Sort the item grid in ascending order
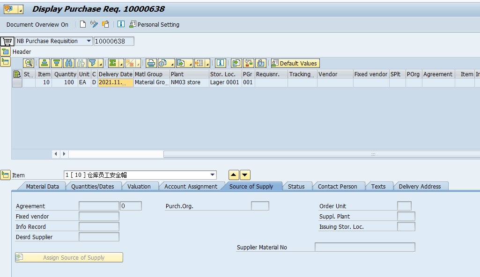This screenshot has height=277, width=480. pos(44,63)
